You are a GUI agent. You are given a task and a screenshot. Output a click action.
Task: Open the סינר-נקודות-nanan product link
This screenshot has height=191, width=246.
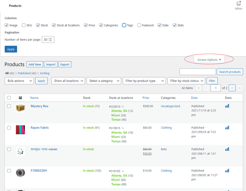click(44, 149)
